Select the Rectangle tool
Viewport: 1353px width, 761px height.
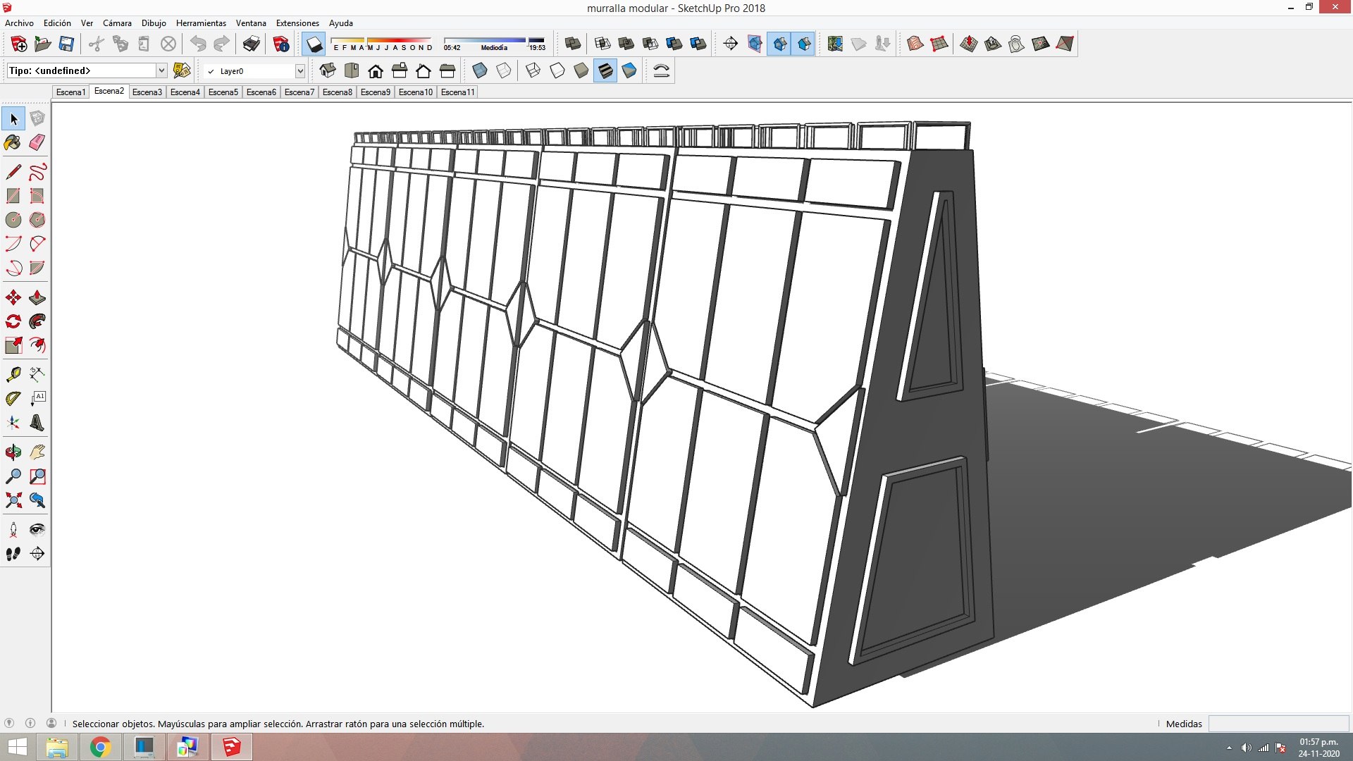[x=13, y=196]
